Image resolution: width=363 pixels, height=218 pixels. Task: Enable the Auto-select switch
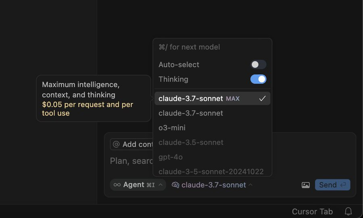coord(258,64)
